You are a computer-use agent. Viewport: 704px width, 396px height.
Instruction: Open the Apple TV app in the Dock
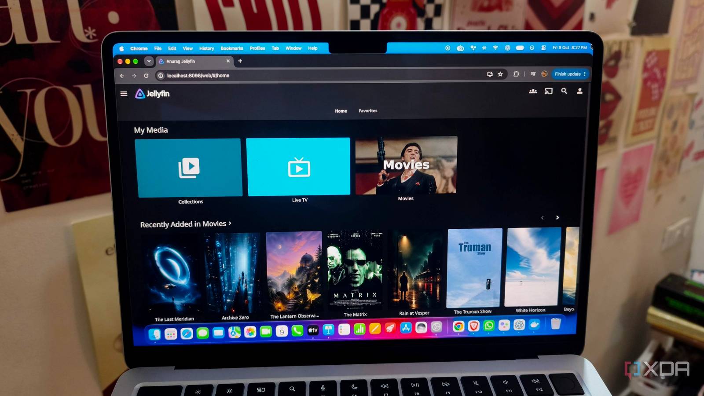pyautogui.click(x=313, y=330)
